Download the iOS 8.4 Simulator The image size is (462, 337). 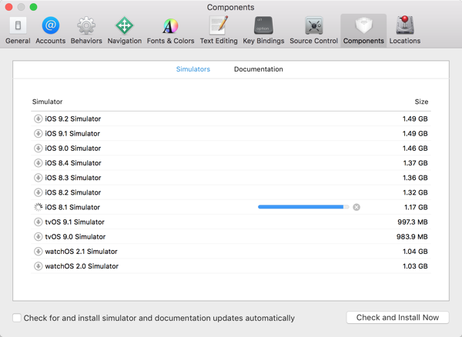pos(38,163)
